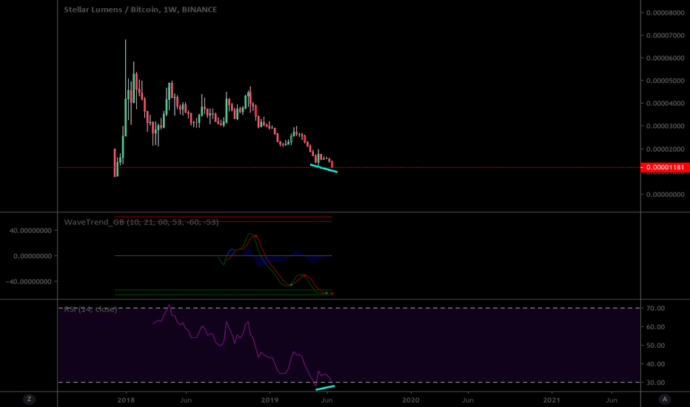This screenshot has width=690, height=407.
Task: Click the 0.00003000 price axis label
Action: pos(665,126)
